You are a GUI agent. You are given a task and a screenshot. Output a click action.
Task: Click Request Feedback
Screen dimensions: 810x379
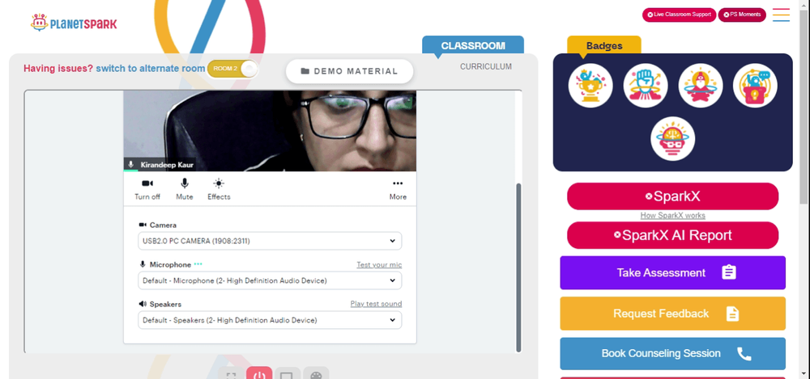[672, 314]
